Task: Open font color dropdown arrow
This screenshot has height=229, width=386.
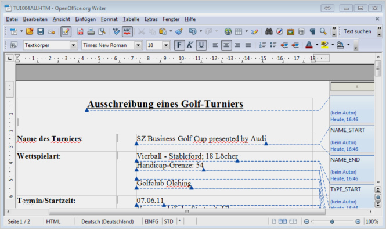Action: 317,45
